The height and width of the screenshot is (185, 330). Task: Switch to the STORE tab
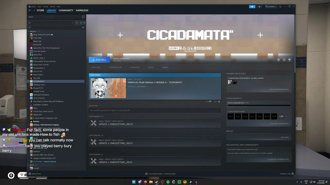pos(40,10)
